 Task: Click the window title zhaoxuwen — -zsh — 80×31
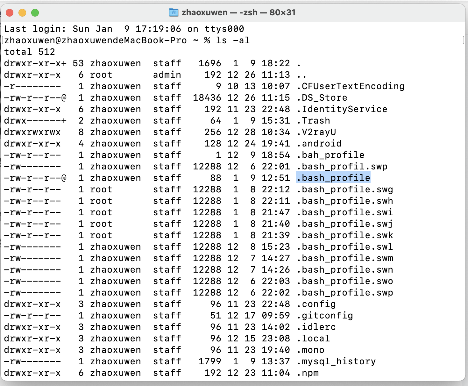pyautogui.click(x=238, y=12)
